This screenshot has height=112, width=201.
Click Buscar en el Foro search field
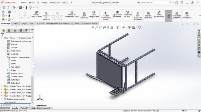click(x=154, y=2)
